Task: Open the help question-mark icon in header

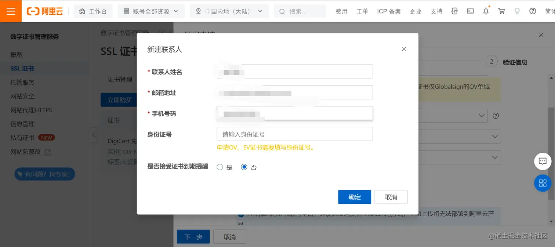Action: 533,11
